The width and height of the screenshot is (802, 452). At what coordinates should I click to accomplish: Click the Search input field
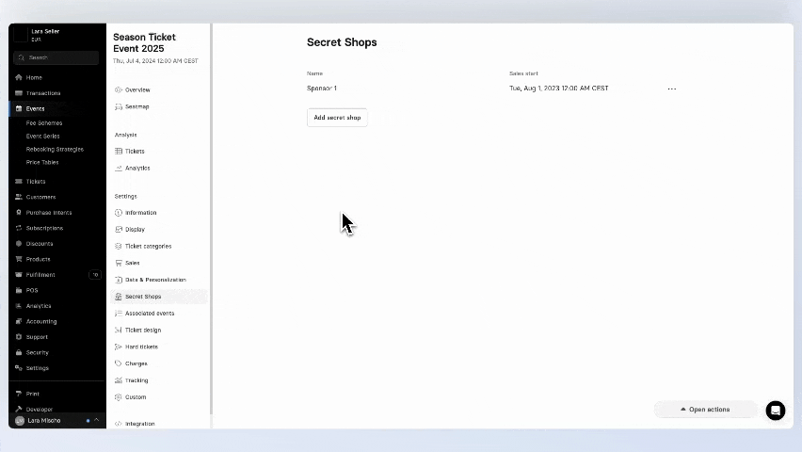click(x=56, y=57)
